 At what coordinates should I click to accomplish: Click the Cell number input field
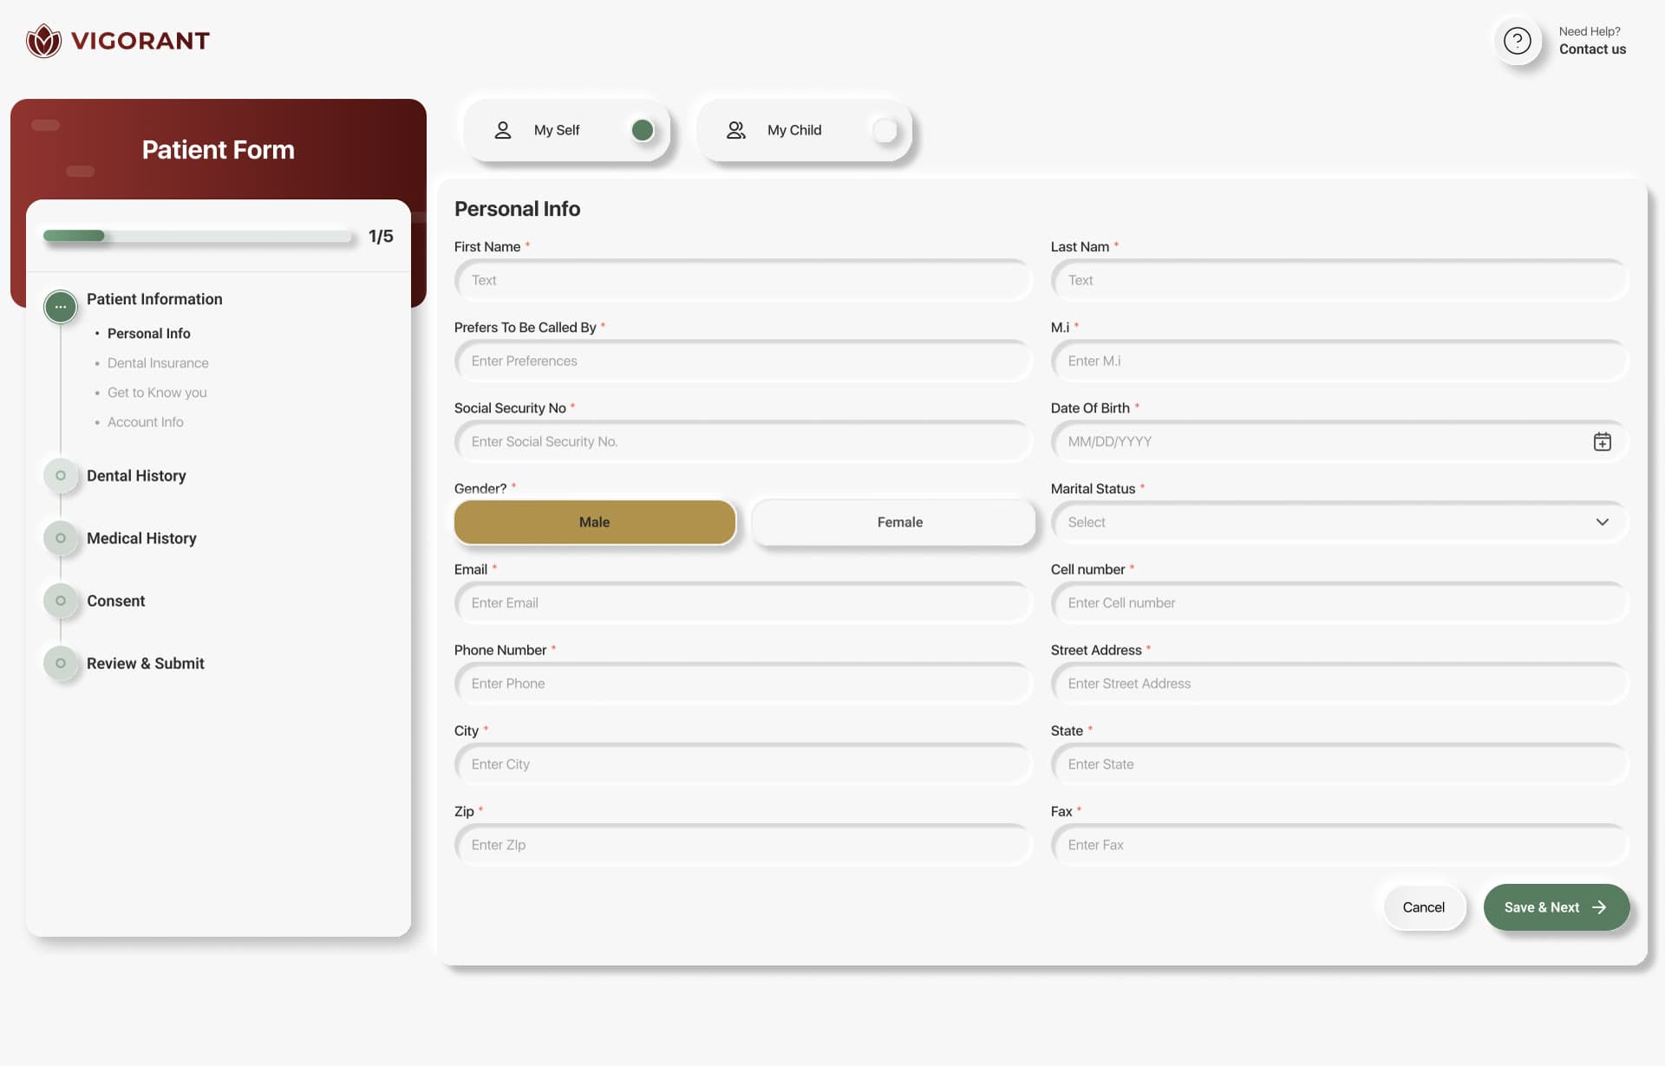[1340, 602]
